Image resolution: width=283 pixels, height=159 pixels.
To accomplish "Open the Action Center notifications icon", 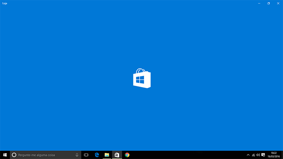I will (x=263, y=155).
